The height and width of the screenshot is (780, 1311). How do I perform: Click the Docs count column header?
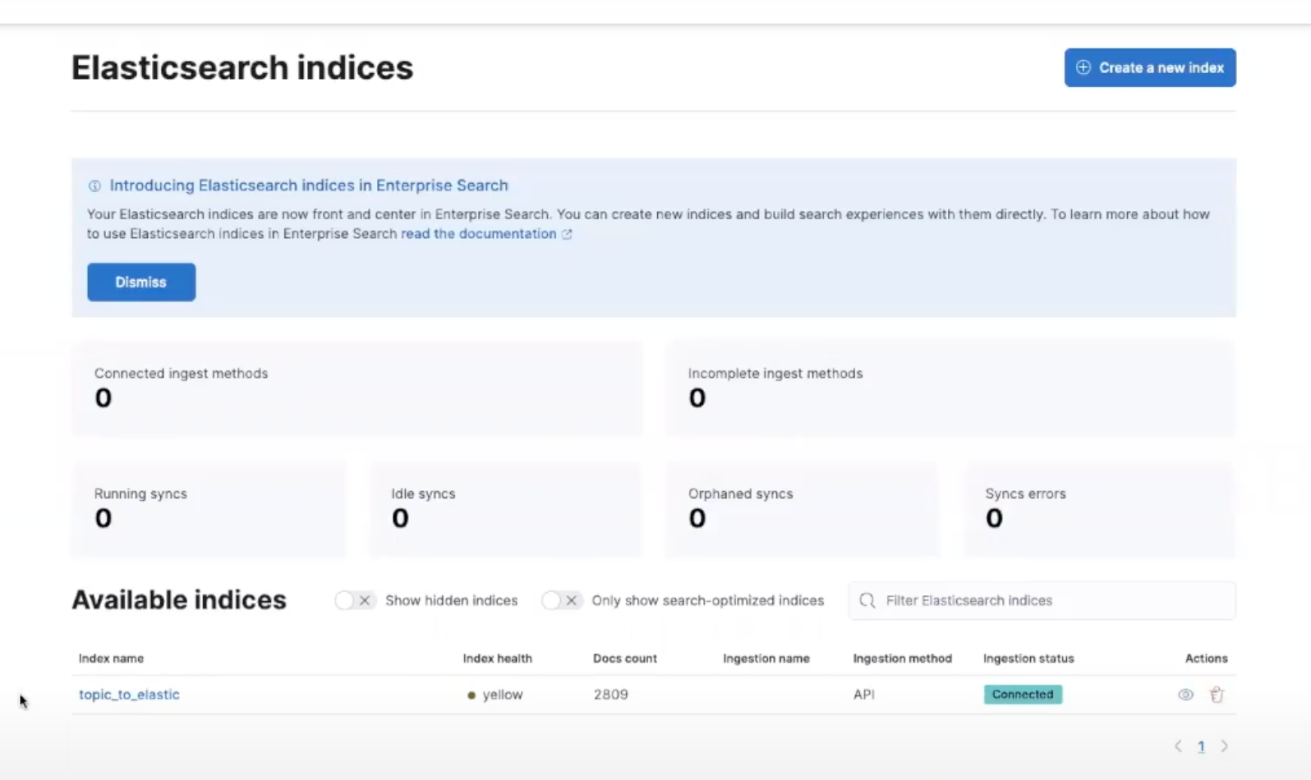click(x=625, y=658)
